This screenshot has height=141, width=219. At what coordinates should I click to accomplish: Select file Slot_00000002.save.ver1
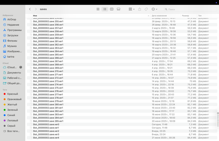(x=122, y=128)
